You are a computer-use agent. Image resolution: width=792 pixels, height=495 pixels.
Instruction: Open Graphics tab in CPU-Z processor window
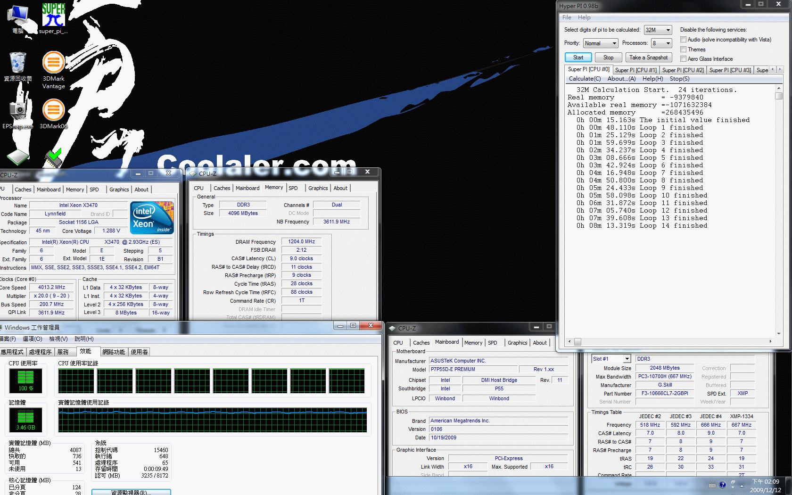point(119,190)
